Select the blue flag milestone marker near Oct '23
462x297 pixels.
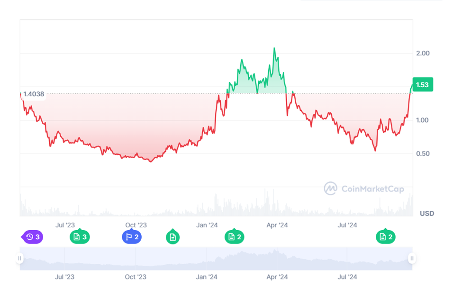132,237
